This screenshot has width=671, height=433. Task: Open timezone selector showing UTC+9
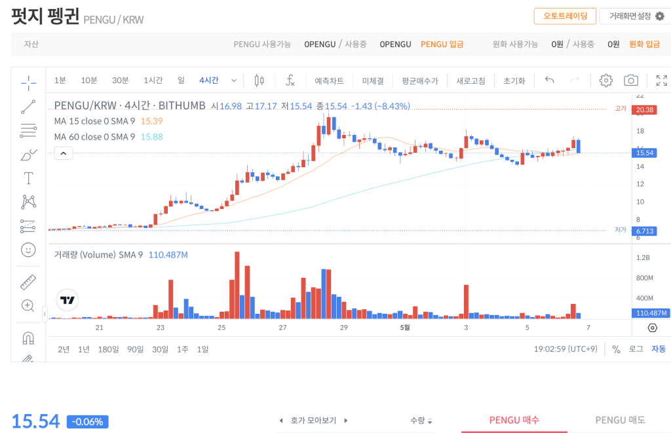pyautogui.click(x=566, y=349)
